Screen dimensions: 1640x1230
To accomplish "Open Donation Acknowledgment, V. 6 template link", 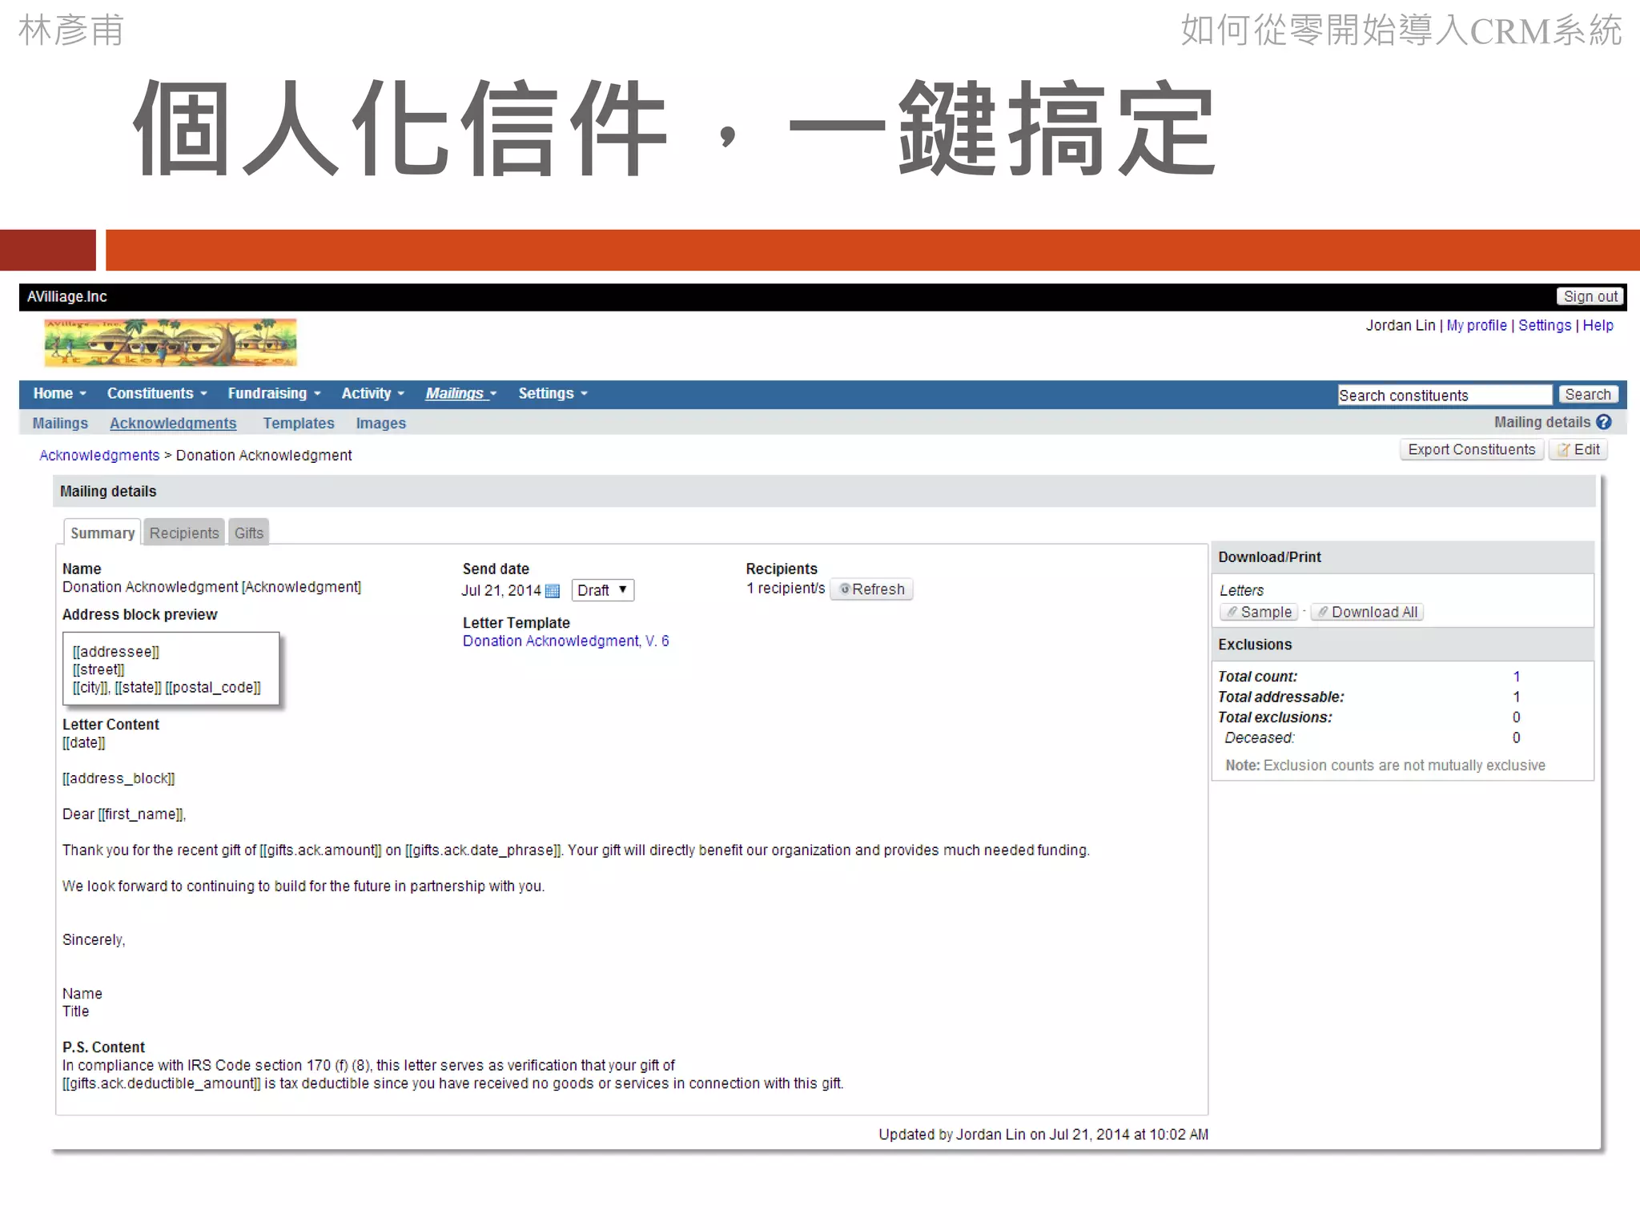I will point(565,641).
